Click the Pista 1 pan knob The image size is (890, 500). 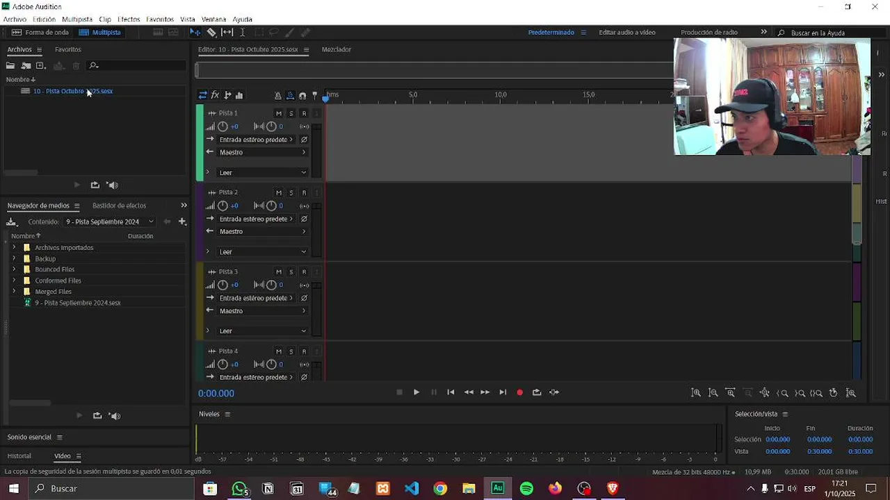pyautogui.click(x=271, y=126)
